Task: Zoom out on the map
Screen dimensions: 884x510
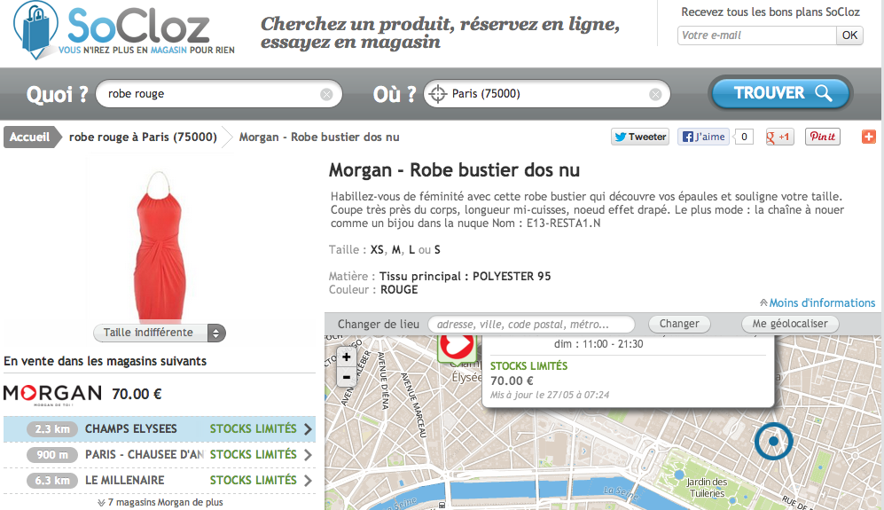Action: coord(346,377)
